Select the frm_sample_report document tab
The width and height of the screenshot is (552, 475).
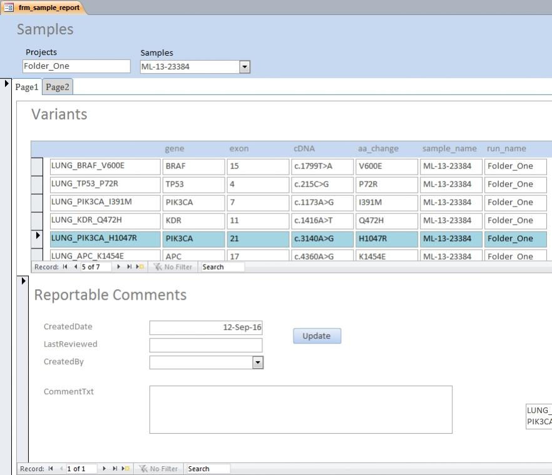pyautogui.click(x=43, y=8)
